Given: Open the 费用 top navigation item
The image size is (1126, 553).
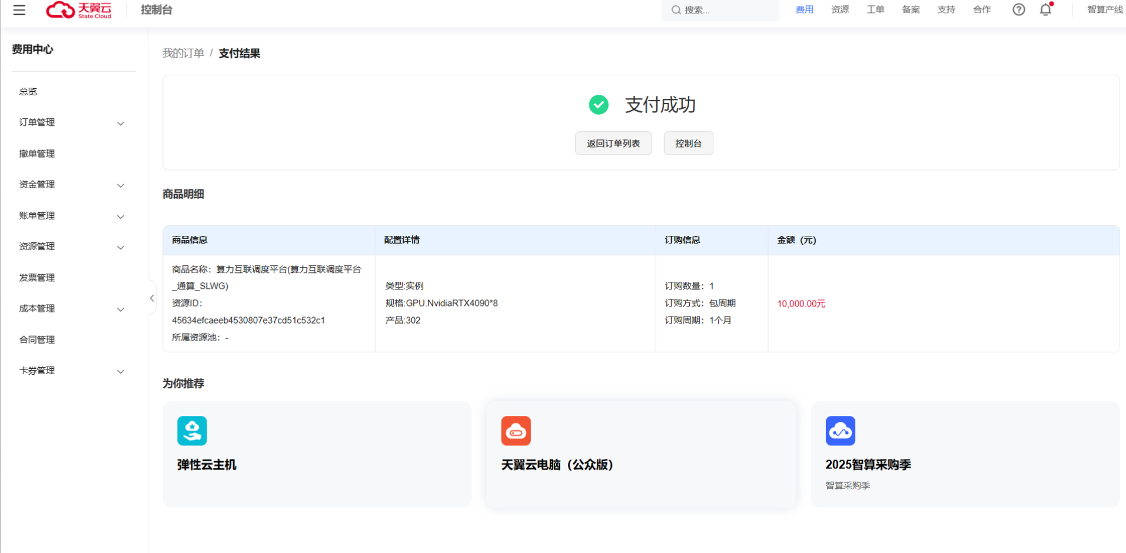Looking at the screenshot, I should pos(804,9).
